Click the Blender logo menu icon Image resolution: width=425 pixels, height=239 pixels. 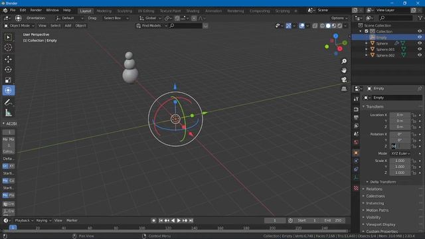[x=5, y=11]
